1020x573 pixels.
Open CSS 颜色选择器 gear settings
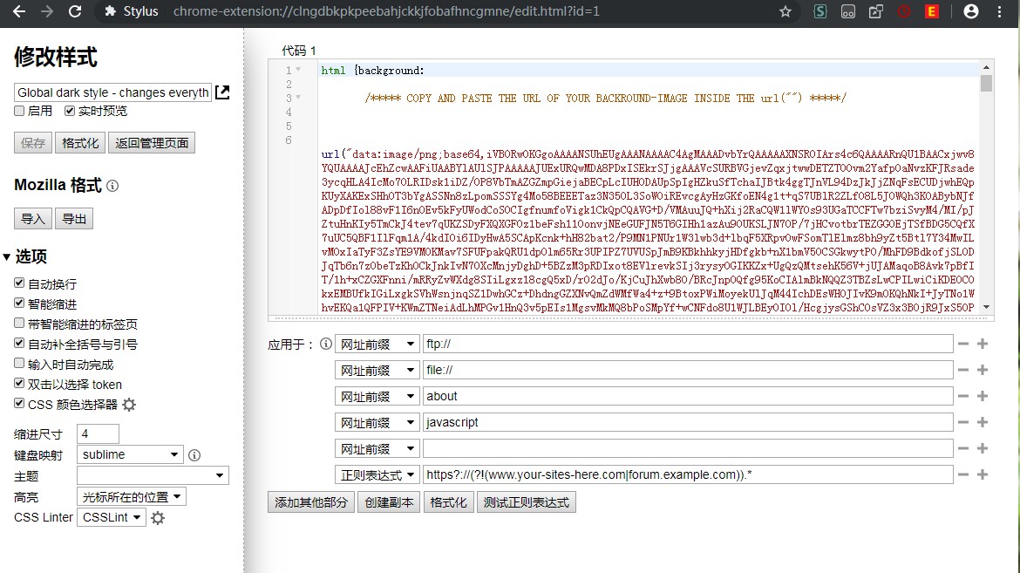129,405
